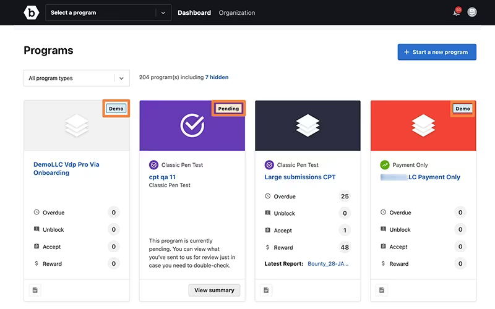The image size is (495, 309).
Task: Click the Bugcrowd hexagon logo
Action: tap(32, 12)
